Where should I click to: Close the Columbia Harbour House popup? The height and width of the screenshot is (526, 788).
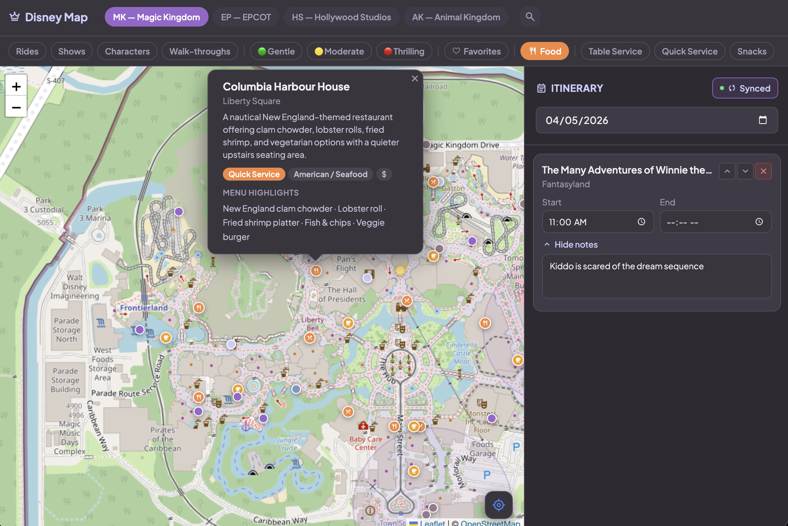415,79
